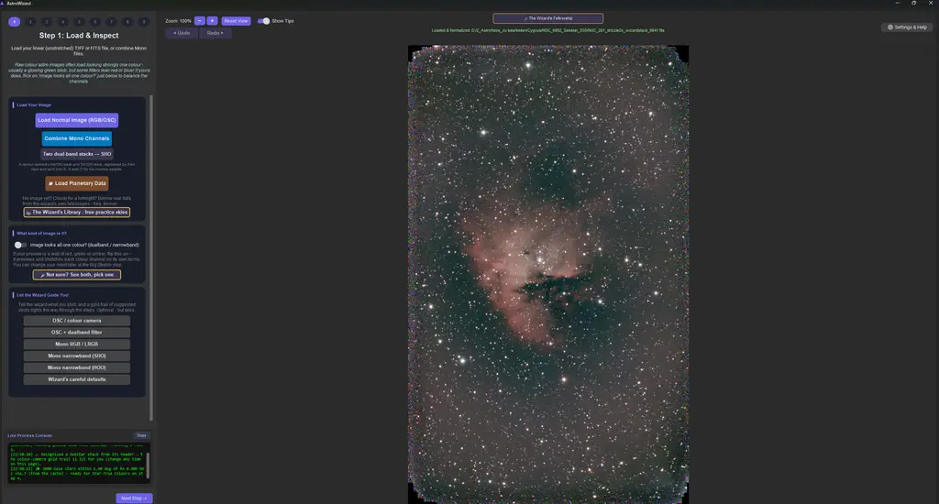Open The Wizard's Library practice skies
Viewport: 939px width, 504px height.
[x=77, y=213]
